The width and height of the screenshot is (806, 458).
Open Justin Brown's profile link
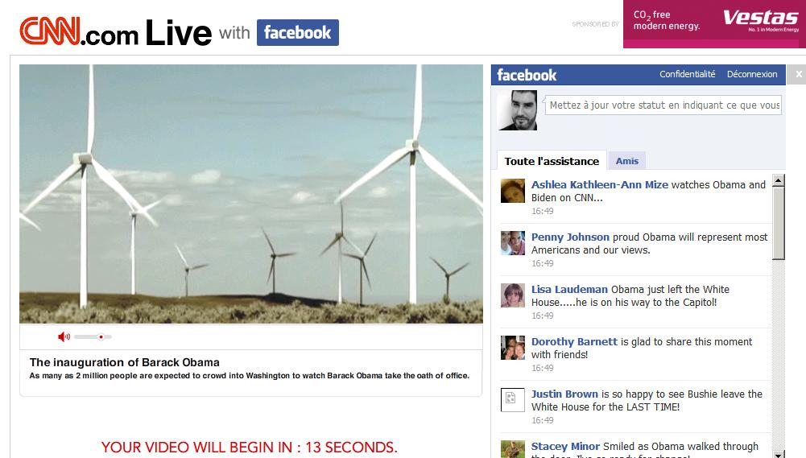(564, 394)
